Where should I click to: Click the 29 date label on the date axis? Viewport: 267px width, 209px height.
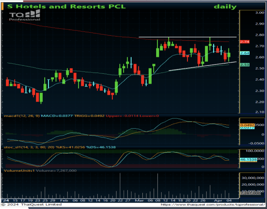(x=53, y=200)
